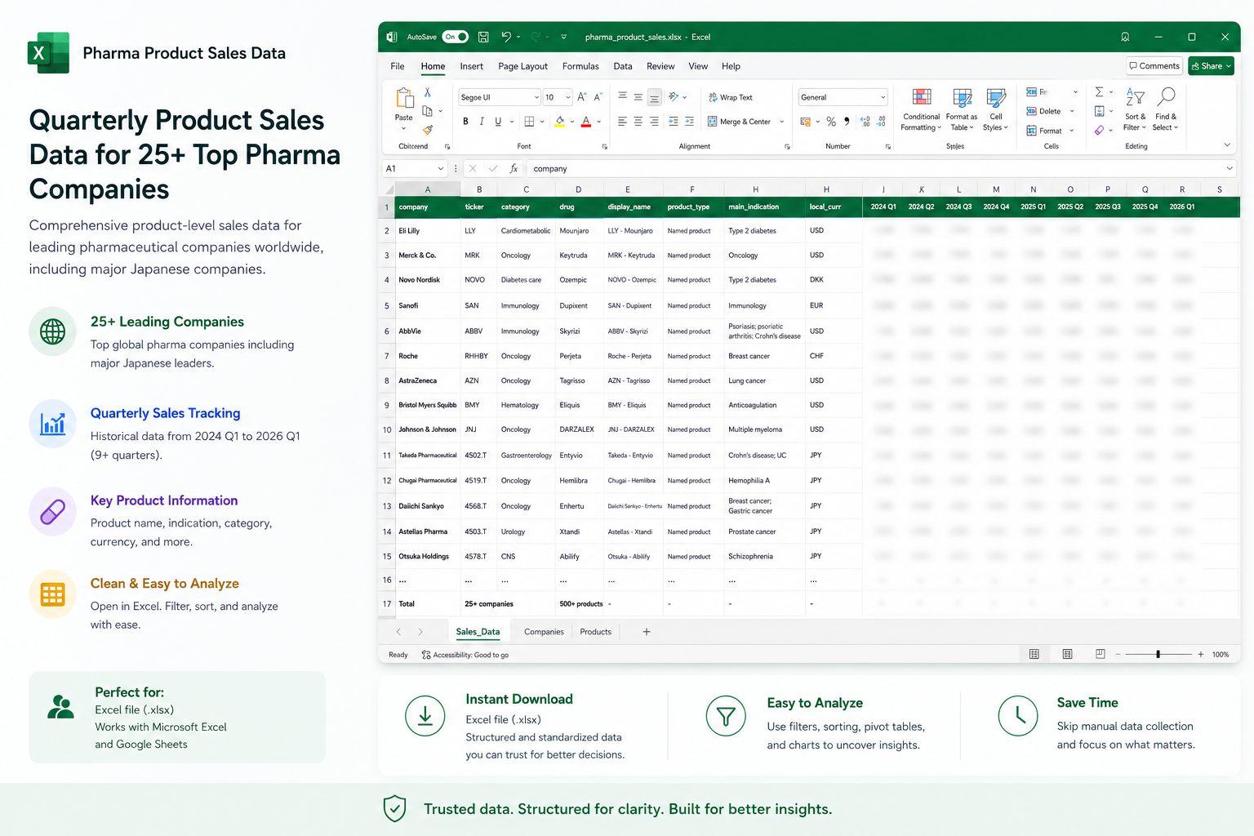Viewport: 1254px width, 836px height.
Task: Switch to Normal view in status bar
Action: 1034,654
